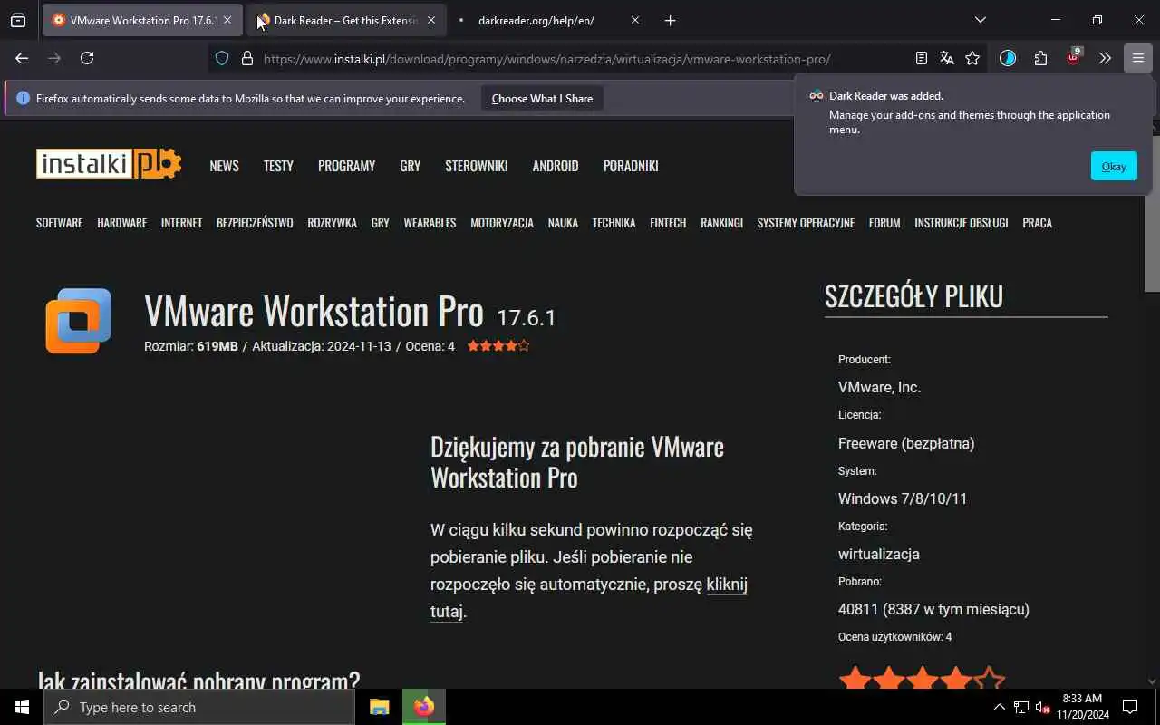
Task: Bookmark this page with star icon
Action: pyautogui.click(x=972, y=58)
